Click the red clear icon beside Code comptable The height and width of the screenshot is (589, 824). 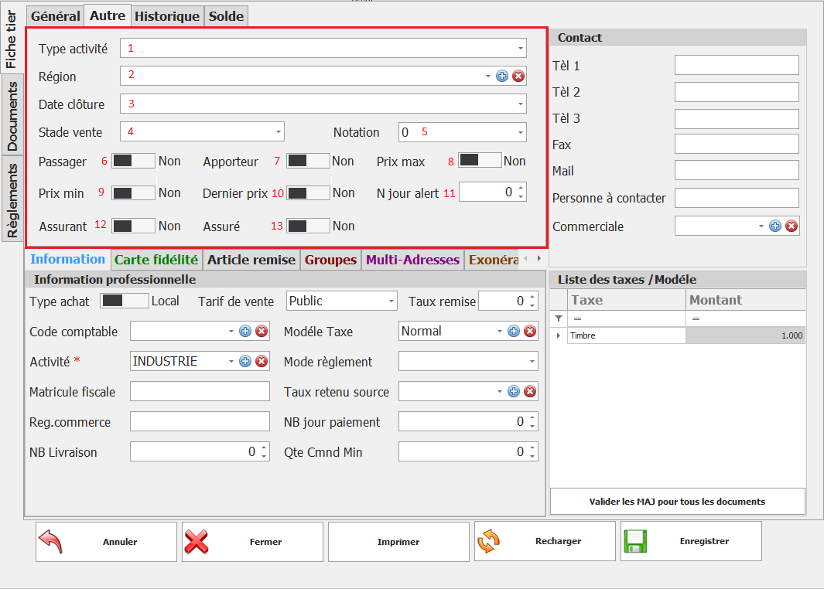(x=262, y=332)
